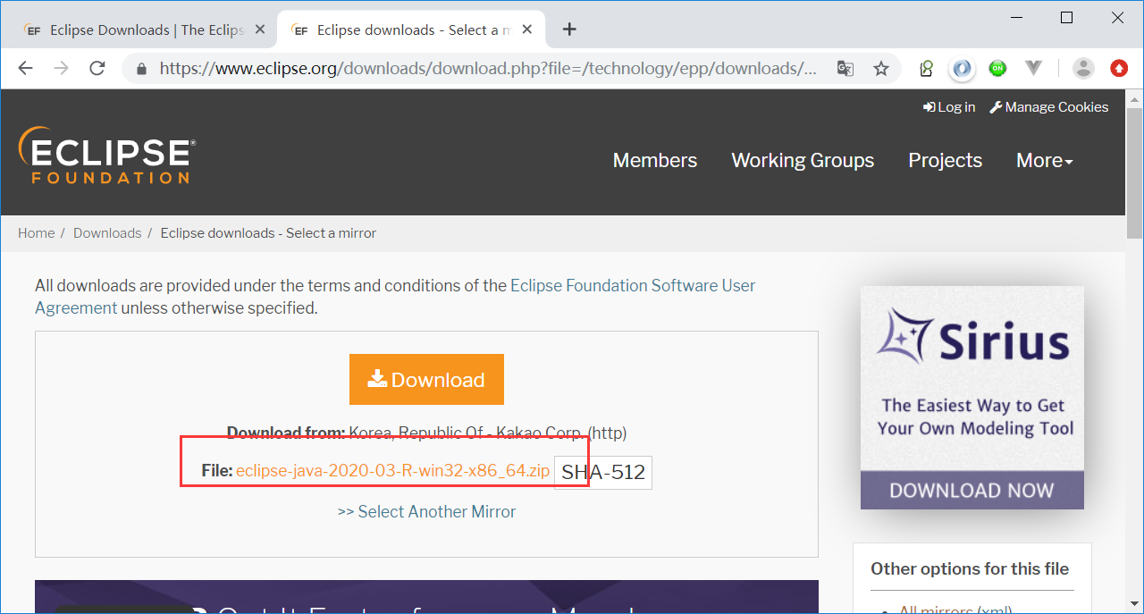Viewport: 1144px width, 614px height.
Task: Open the Working Groups menu item
Action: coord(803,161)
